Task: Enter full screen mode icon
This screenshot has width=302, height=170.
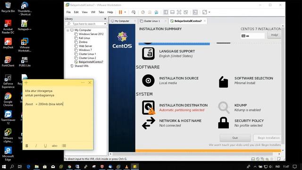Action: (x=179, y=12)
